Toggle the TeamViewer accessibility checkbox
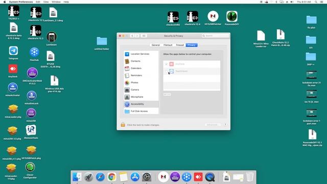Image resolution: width=327 pixels, height=184 pixels. (x=166, y=71)
